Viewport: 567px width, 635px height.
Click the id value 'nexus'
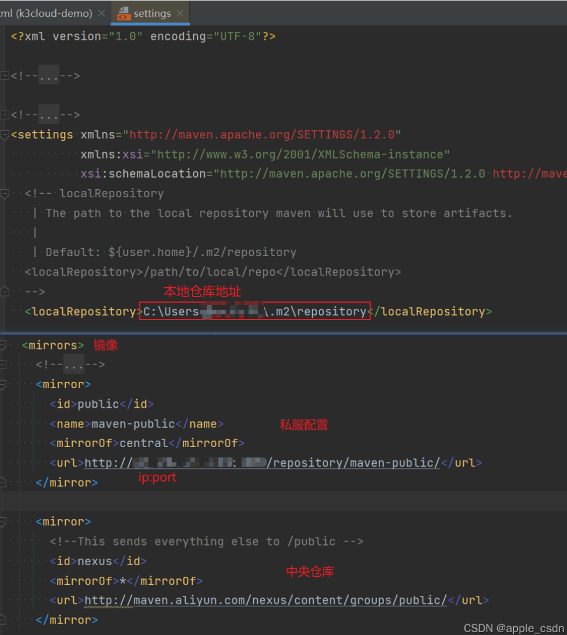pyautogui.click(x=95, y=561)
